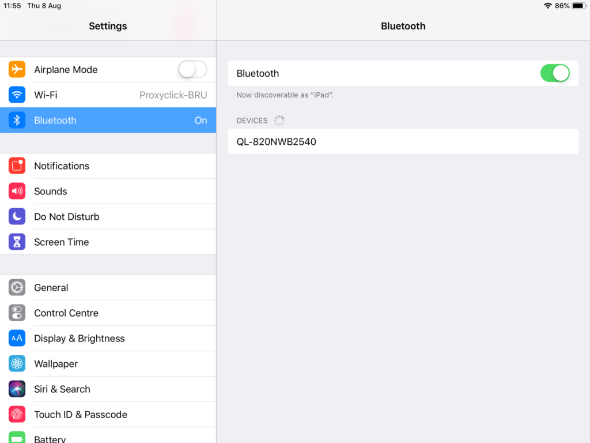Tap the battery indicator in status bar

point(578,6)
